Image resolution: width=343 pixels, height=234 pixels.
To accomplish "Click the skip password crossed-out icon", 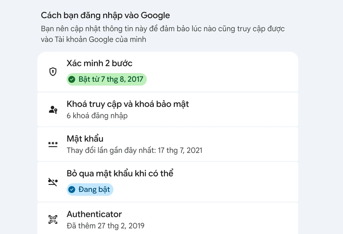I will click(x=52, y=182).
